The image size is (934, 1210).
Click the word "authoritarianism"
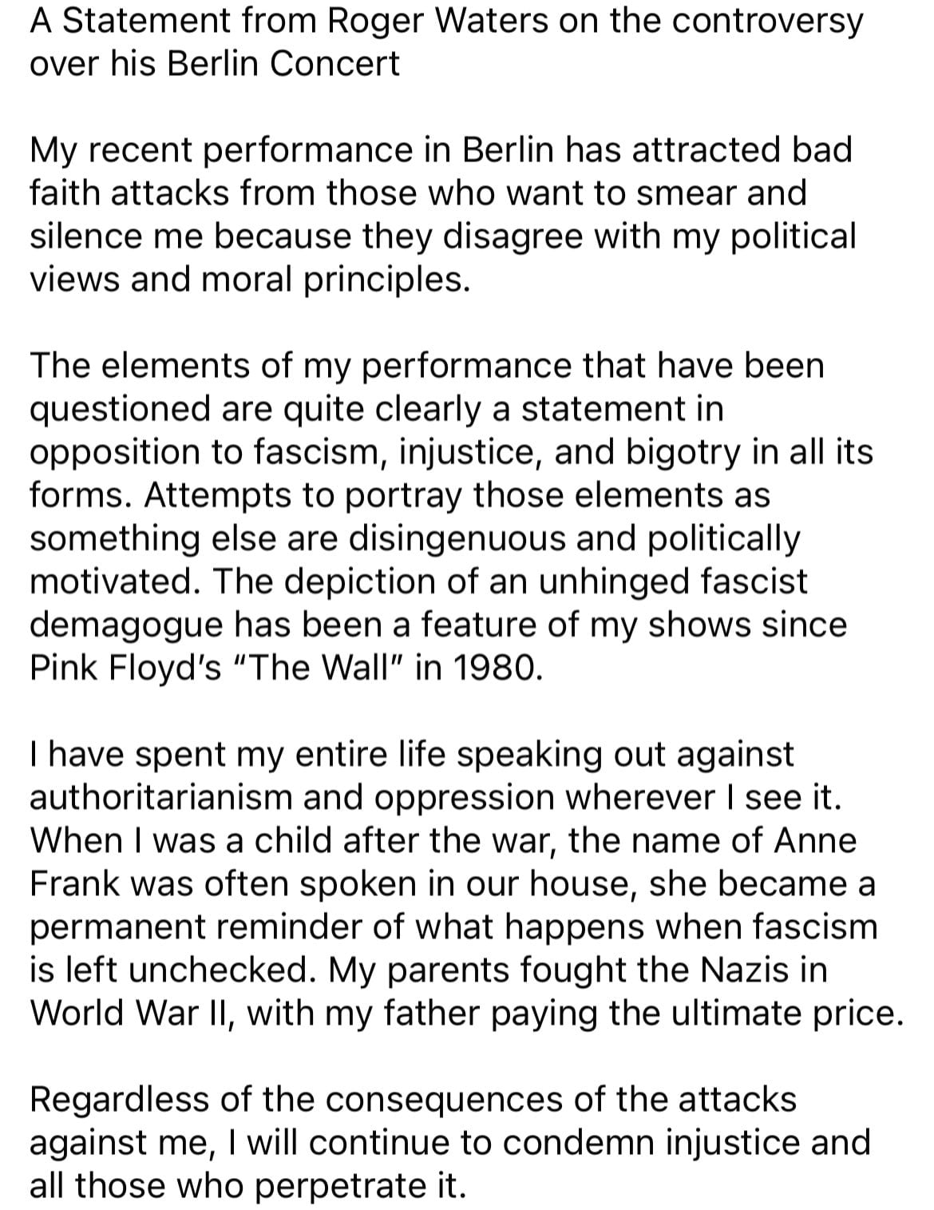point(160,797)
